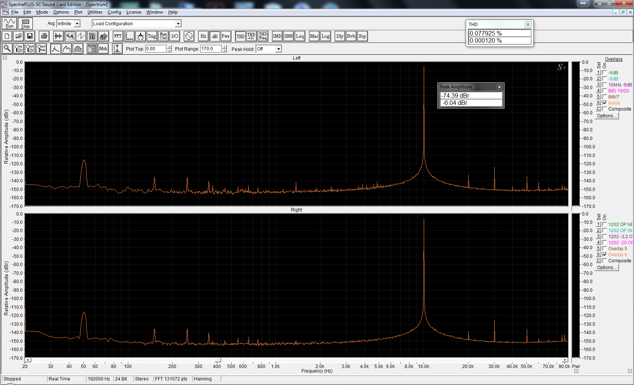Open Run Ctrl settings
The image size is (634, 385).
tap(163, 36)
